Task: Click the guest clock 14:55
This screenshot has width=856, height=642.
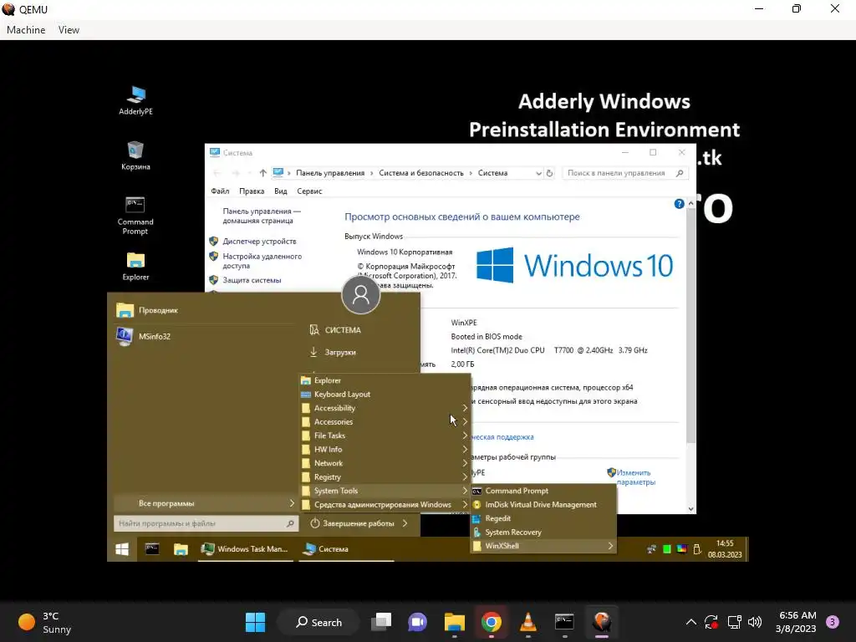Action: pyautogui.click(x=725, y=548)
